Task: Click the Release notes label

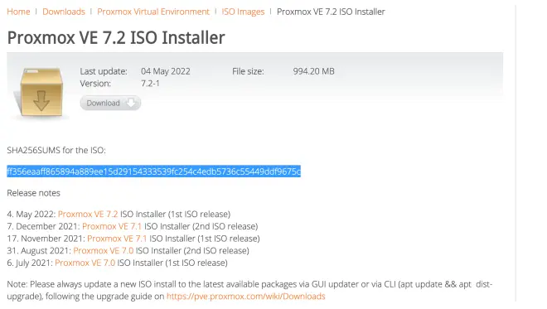Action: pos(33,193)
